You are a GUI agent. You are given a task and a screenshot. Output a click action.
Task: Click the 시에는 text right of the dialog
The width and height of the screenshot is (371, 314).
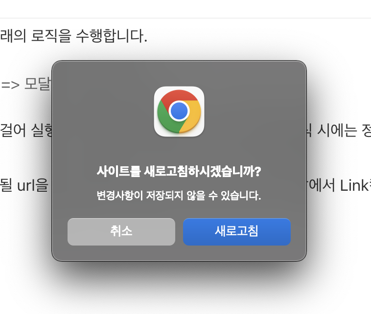pos(337,130)
